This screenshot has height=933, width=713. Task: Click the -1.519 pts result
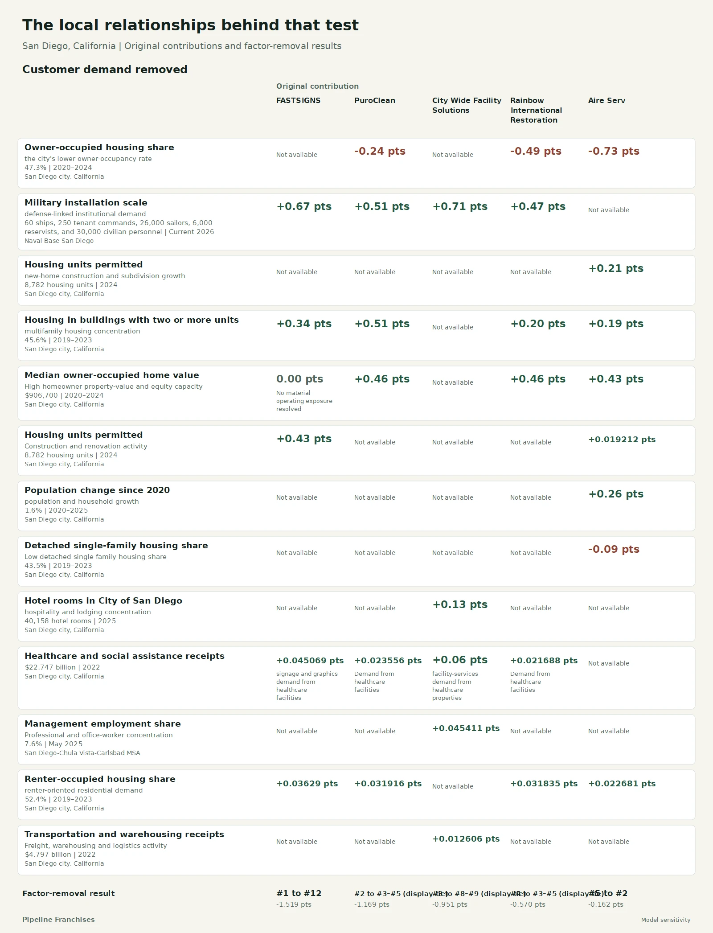click(294, 904)
